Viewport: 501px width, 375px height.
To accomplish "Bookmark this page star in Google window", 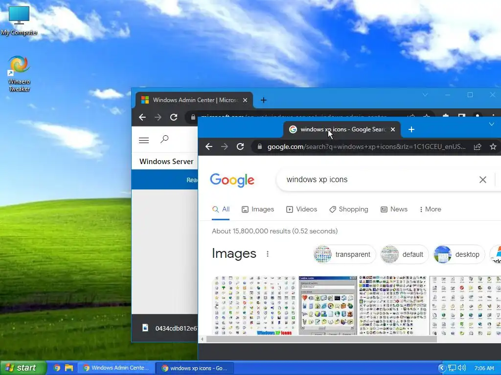I will 493,146.
